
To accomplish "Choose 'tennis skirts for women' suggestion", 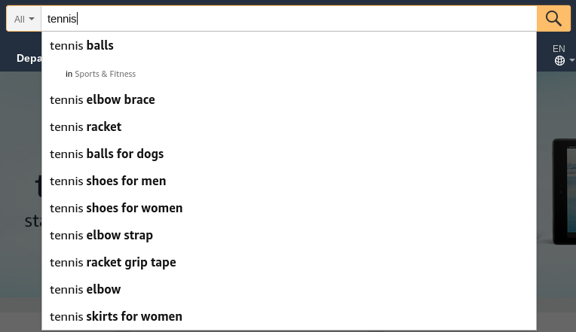I will (289, 316).
